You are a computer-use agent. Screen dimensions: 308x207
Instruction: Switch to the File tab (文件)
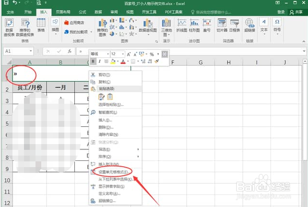point(10,12)
